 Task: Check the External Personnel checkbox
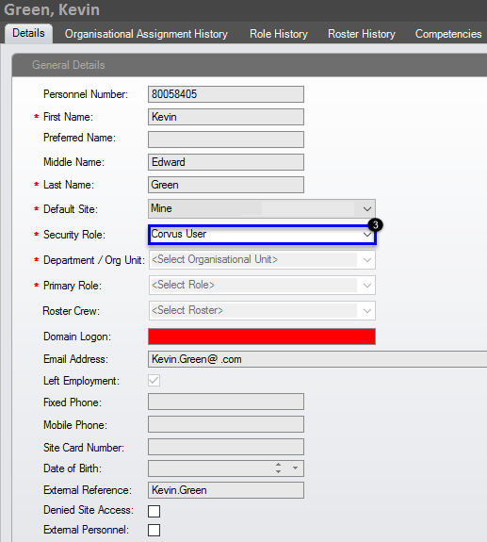tap(154, 530)
